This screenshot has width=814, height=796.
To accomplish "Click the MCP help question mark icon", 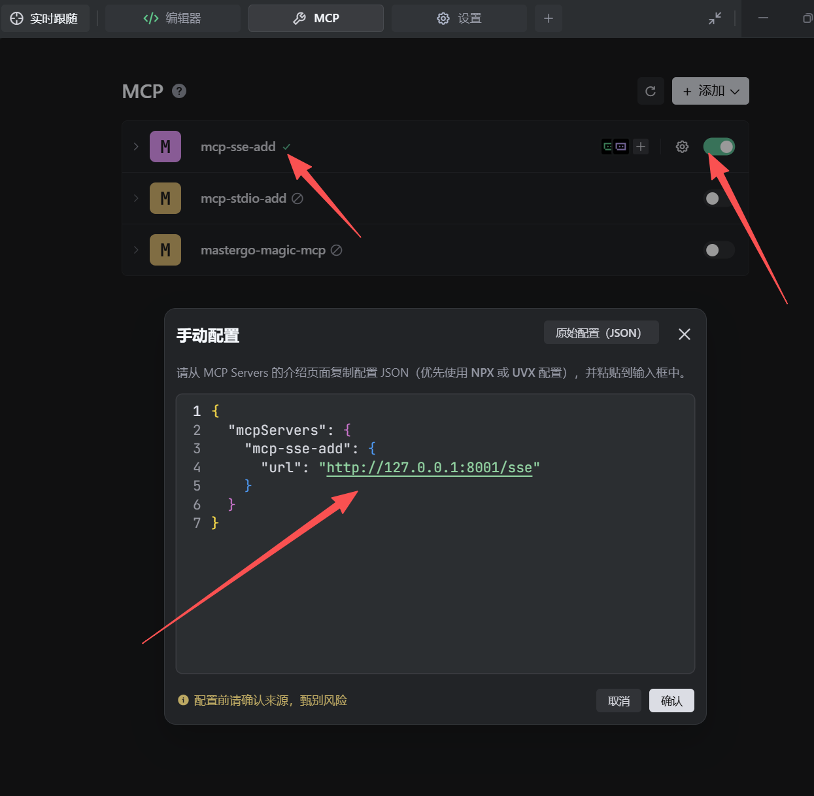I will 179,91.
